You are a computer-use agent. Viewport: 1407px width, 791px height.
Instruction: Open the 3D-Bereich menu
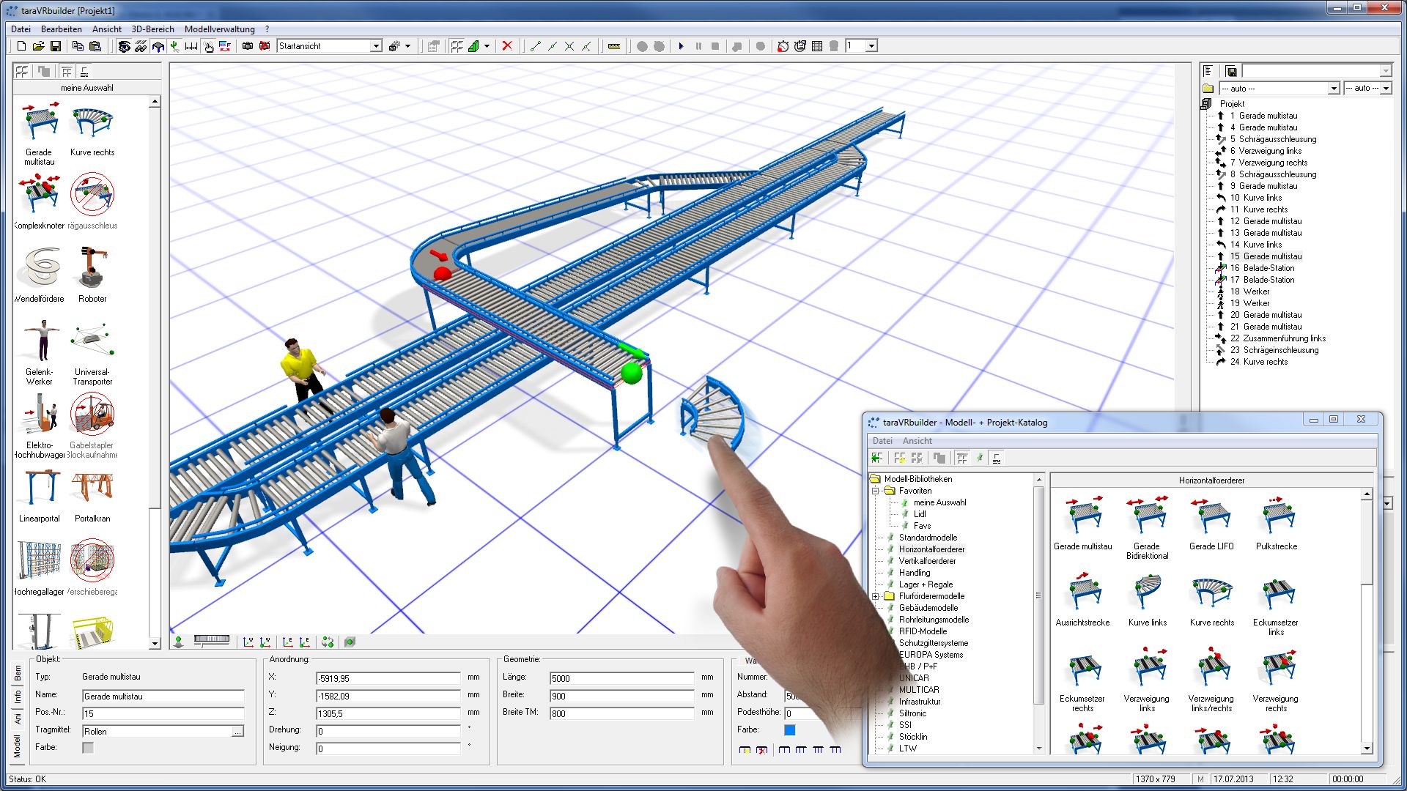tap(152, 29)
